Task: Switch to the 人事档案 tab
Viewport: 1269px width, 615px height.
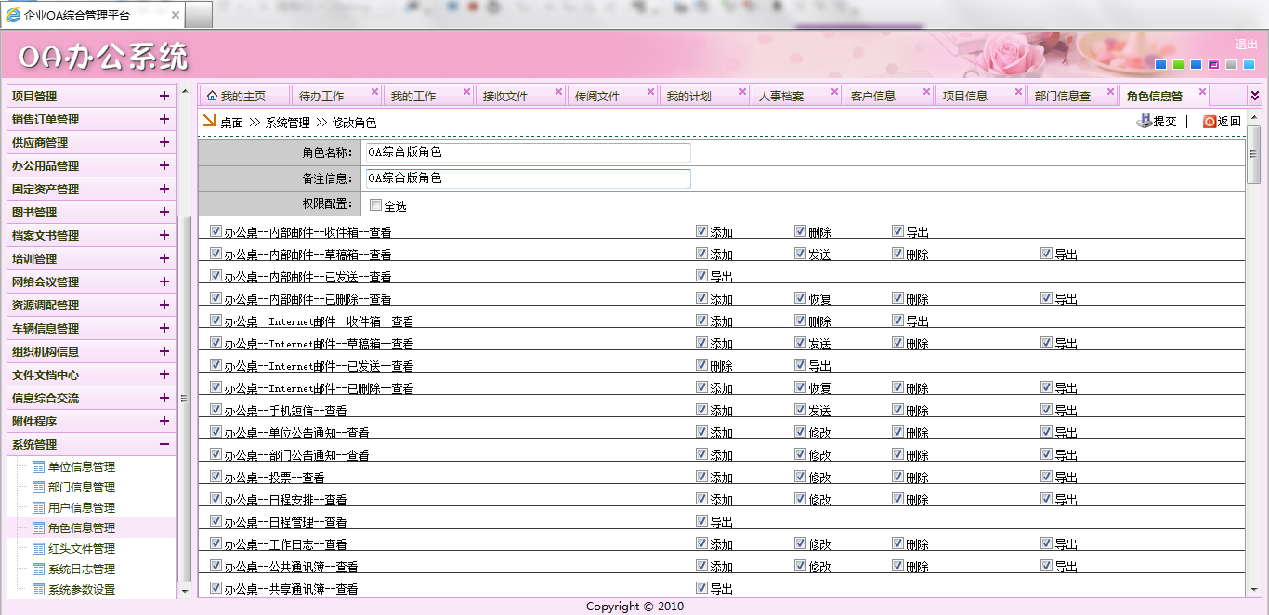Action: point(781,97)
